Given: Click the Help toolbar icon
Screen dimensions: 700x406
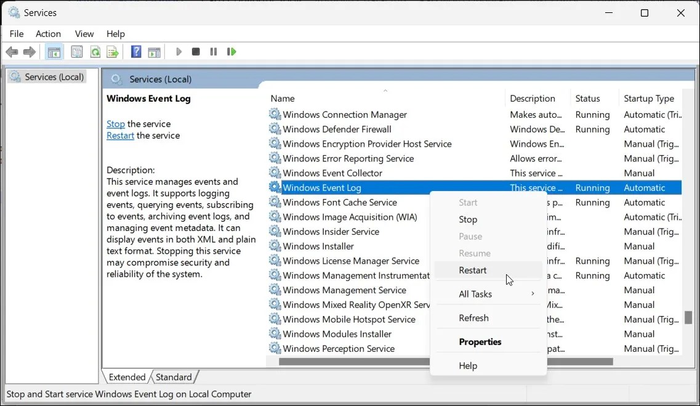Looking at the screenshot, I should tap(135, 52).
